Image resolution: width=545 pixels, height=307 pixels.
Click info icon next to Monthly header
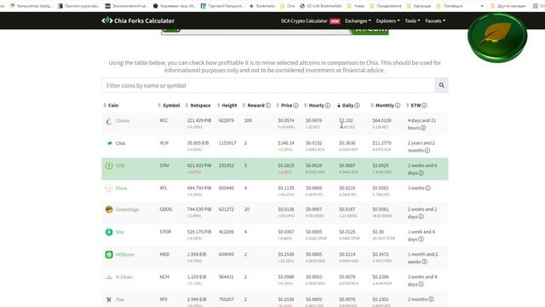[398, 106]
